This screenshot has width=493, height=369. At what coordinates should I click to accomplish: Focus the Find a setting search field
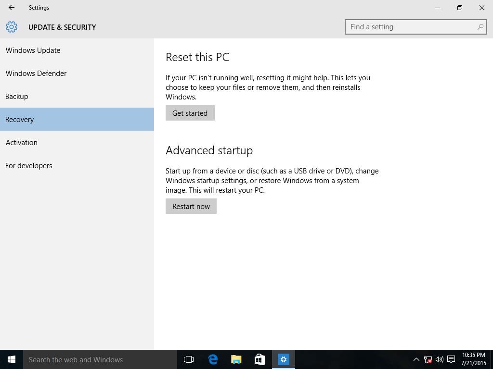pyautogui.click(x=412, y=27)
